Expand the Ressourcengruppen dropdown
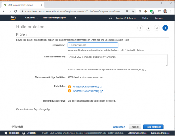The height and width of the screenshot is (136, 175). tap(56, 18)
